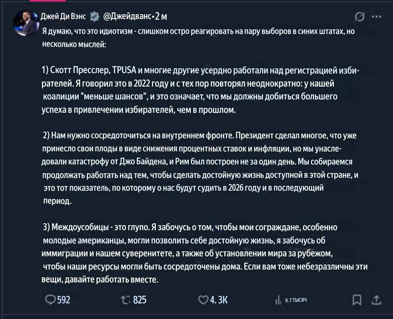Click the 9.7 тысяч views count

pyautogui.click(x=296, y=300)
